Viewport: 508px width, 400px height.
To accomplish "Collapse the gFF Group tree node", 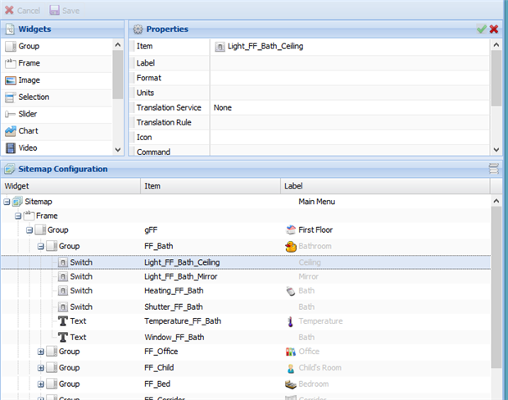I will (29, 231).
